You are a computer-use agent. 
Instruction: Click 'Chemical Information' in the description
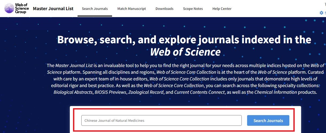click(x=275, y=92)
